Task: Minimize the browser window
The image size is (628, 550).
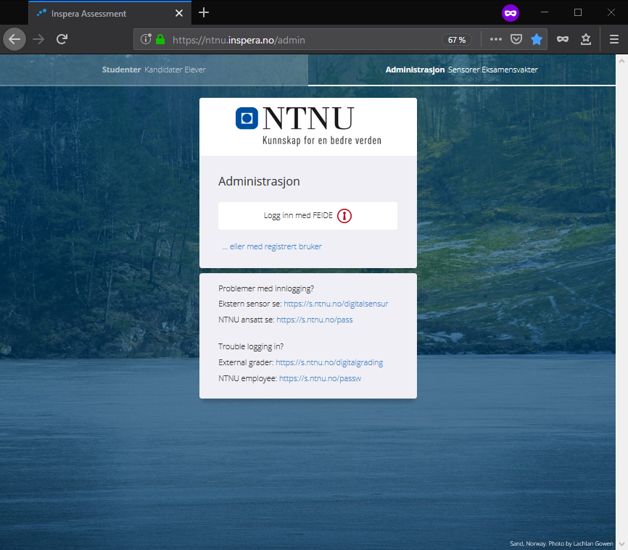Action: tap(545, 12)
